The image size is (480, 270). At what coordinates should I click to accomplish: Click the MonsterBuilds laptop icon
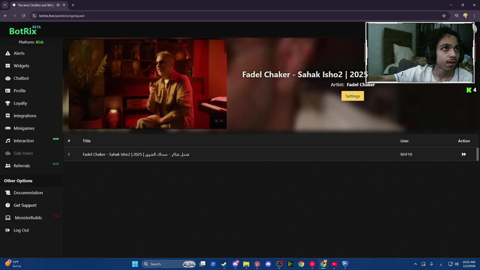(x=7, y=218)
